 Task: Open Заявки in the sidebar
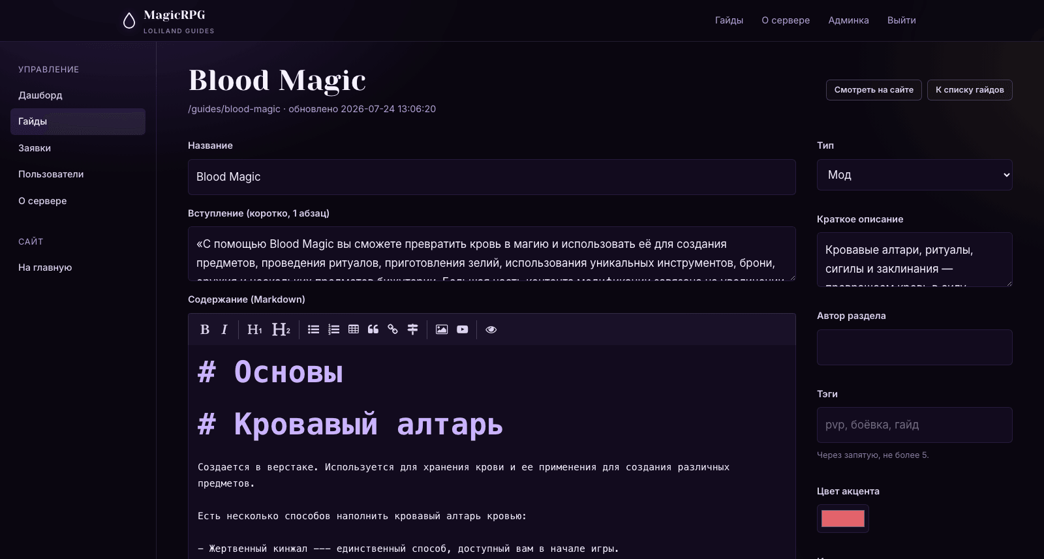point(78,148)
